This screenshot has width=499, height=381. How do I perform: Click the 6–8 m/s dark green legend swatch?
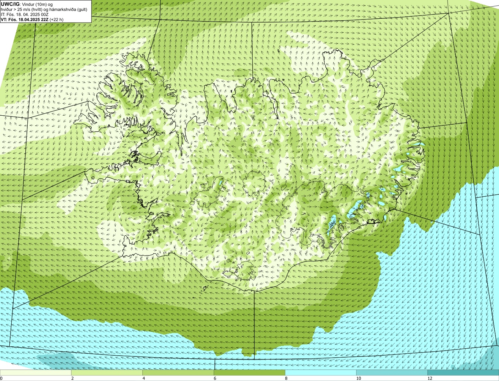click(250, 373)
